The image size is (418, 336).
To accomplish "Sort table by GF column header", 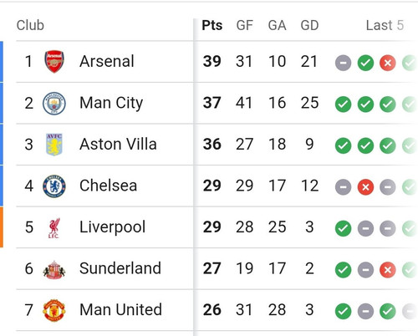I will point(245,25).
